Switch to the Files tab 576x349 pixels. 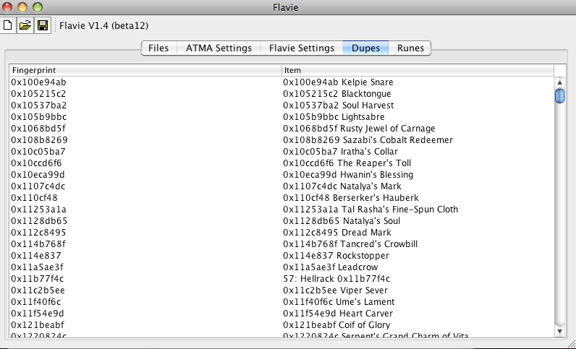pyautogui.click(x=158, y=48)
